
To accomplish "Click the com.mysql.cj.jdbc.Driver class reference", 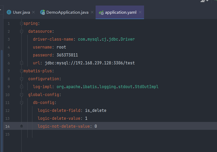I will coord(106,39).
